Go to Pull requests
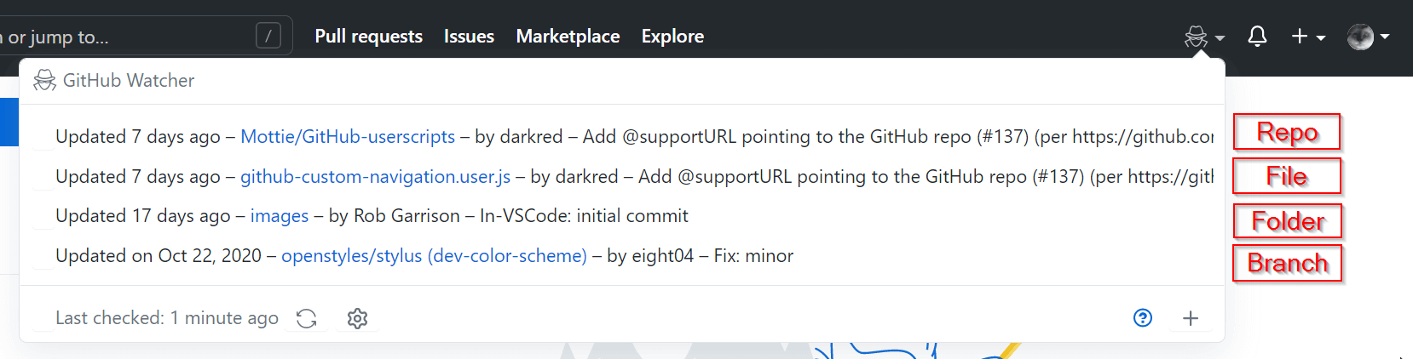 (x=368, y=37)
